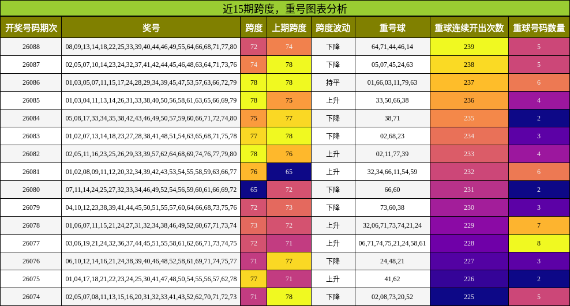Click the 奖号 number list in row 26088
This screenshot has height=306, width=570.
(151, 47)
